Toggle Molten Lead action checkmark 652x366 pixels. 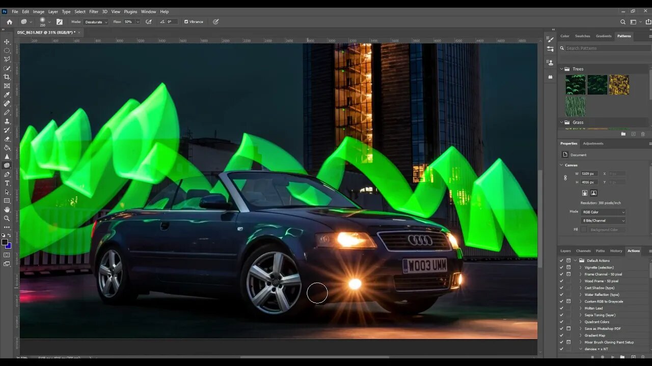click(561, 308)
